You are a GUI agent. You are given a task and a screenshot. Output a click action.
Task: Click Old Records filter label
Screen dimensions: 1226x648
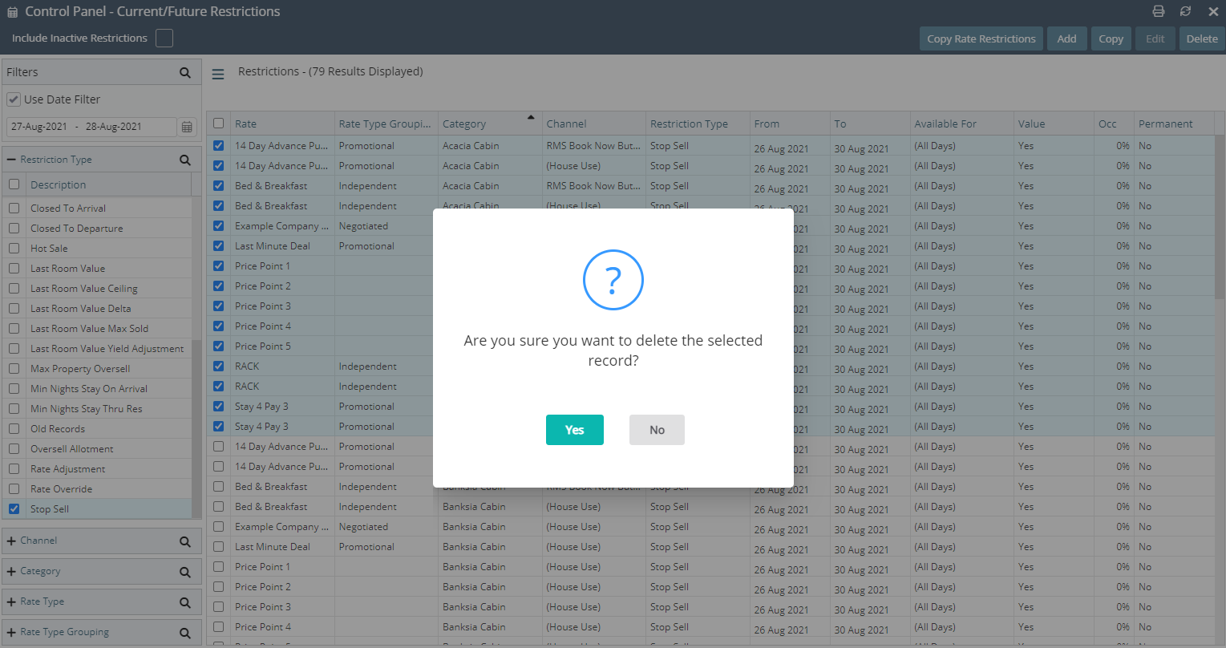click(x=58, y=428)
